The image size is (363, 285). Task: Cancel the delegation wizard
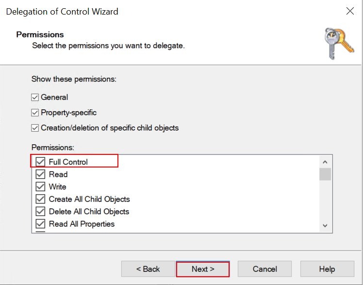tap(265, 269)
